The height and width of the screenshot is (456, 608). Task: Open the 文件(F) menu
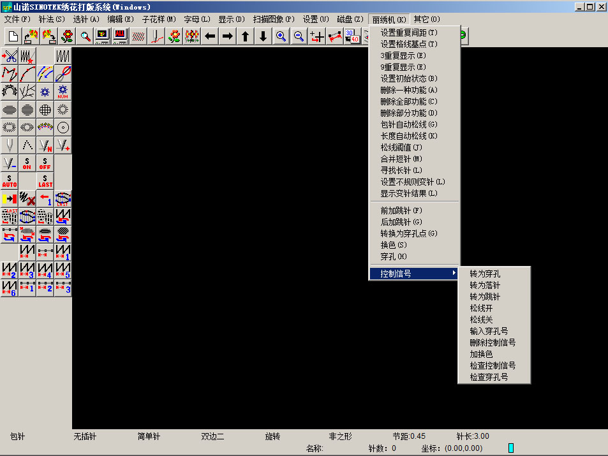17,19
